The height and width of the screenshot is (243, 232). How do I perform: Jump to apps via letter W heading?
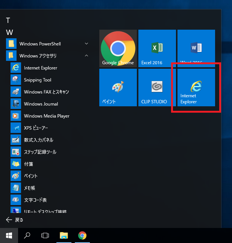pyautogui.click(x=9, y=32)
